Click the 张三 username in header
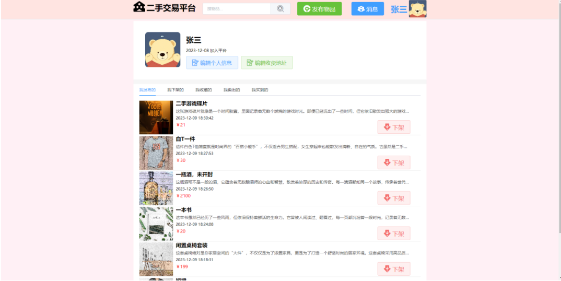Image resolution: width=561 pixels, height=281 pixels. (x=399, y=9)
